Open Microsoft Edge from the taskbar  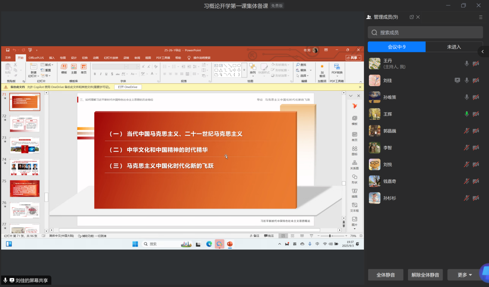point(209,244)
